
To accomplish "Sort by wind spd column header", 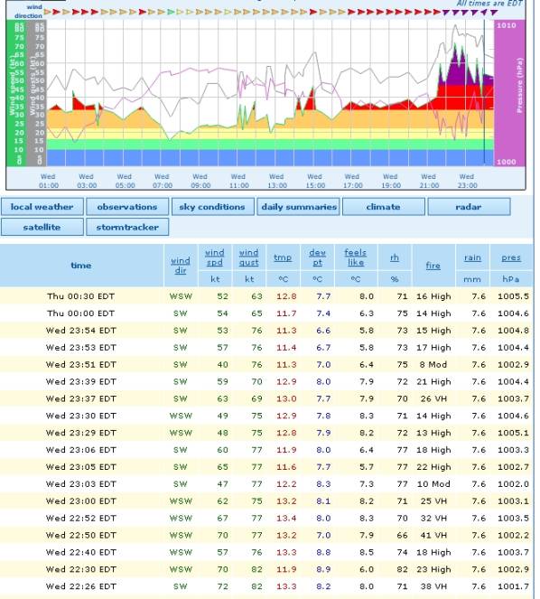I will [x=215, y=257].
